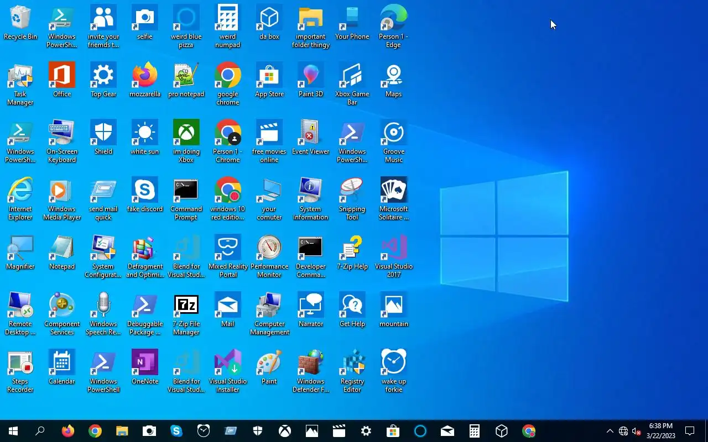This screenshot has width=708, height=442.
Task: Open the 'wake up forkie' alarm shortcut on desktop
Action: click(x=394, y=371)
